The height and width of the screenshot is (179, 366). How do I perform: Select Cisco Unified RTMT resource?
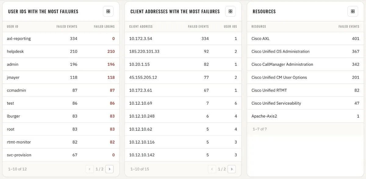269,90
